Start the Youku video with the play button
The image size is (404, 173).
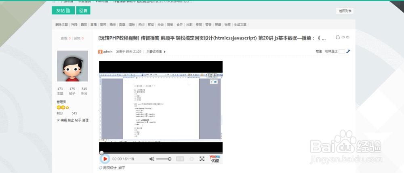coord(105,159)
